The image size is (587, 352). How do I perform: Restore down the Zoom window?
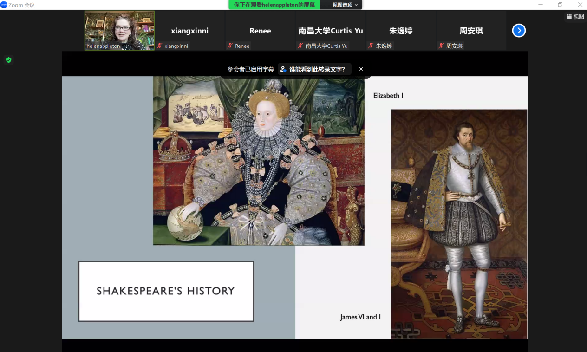pyautogui.click(x=560, y=5)
